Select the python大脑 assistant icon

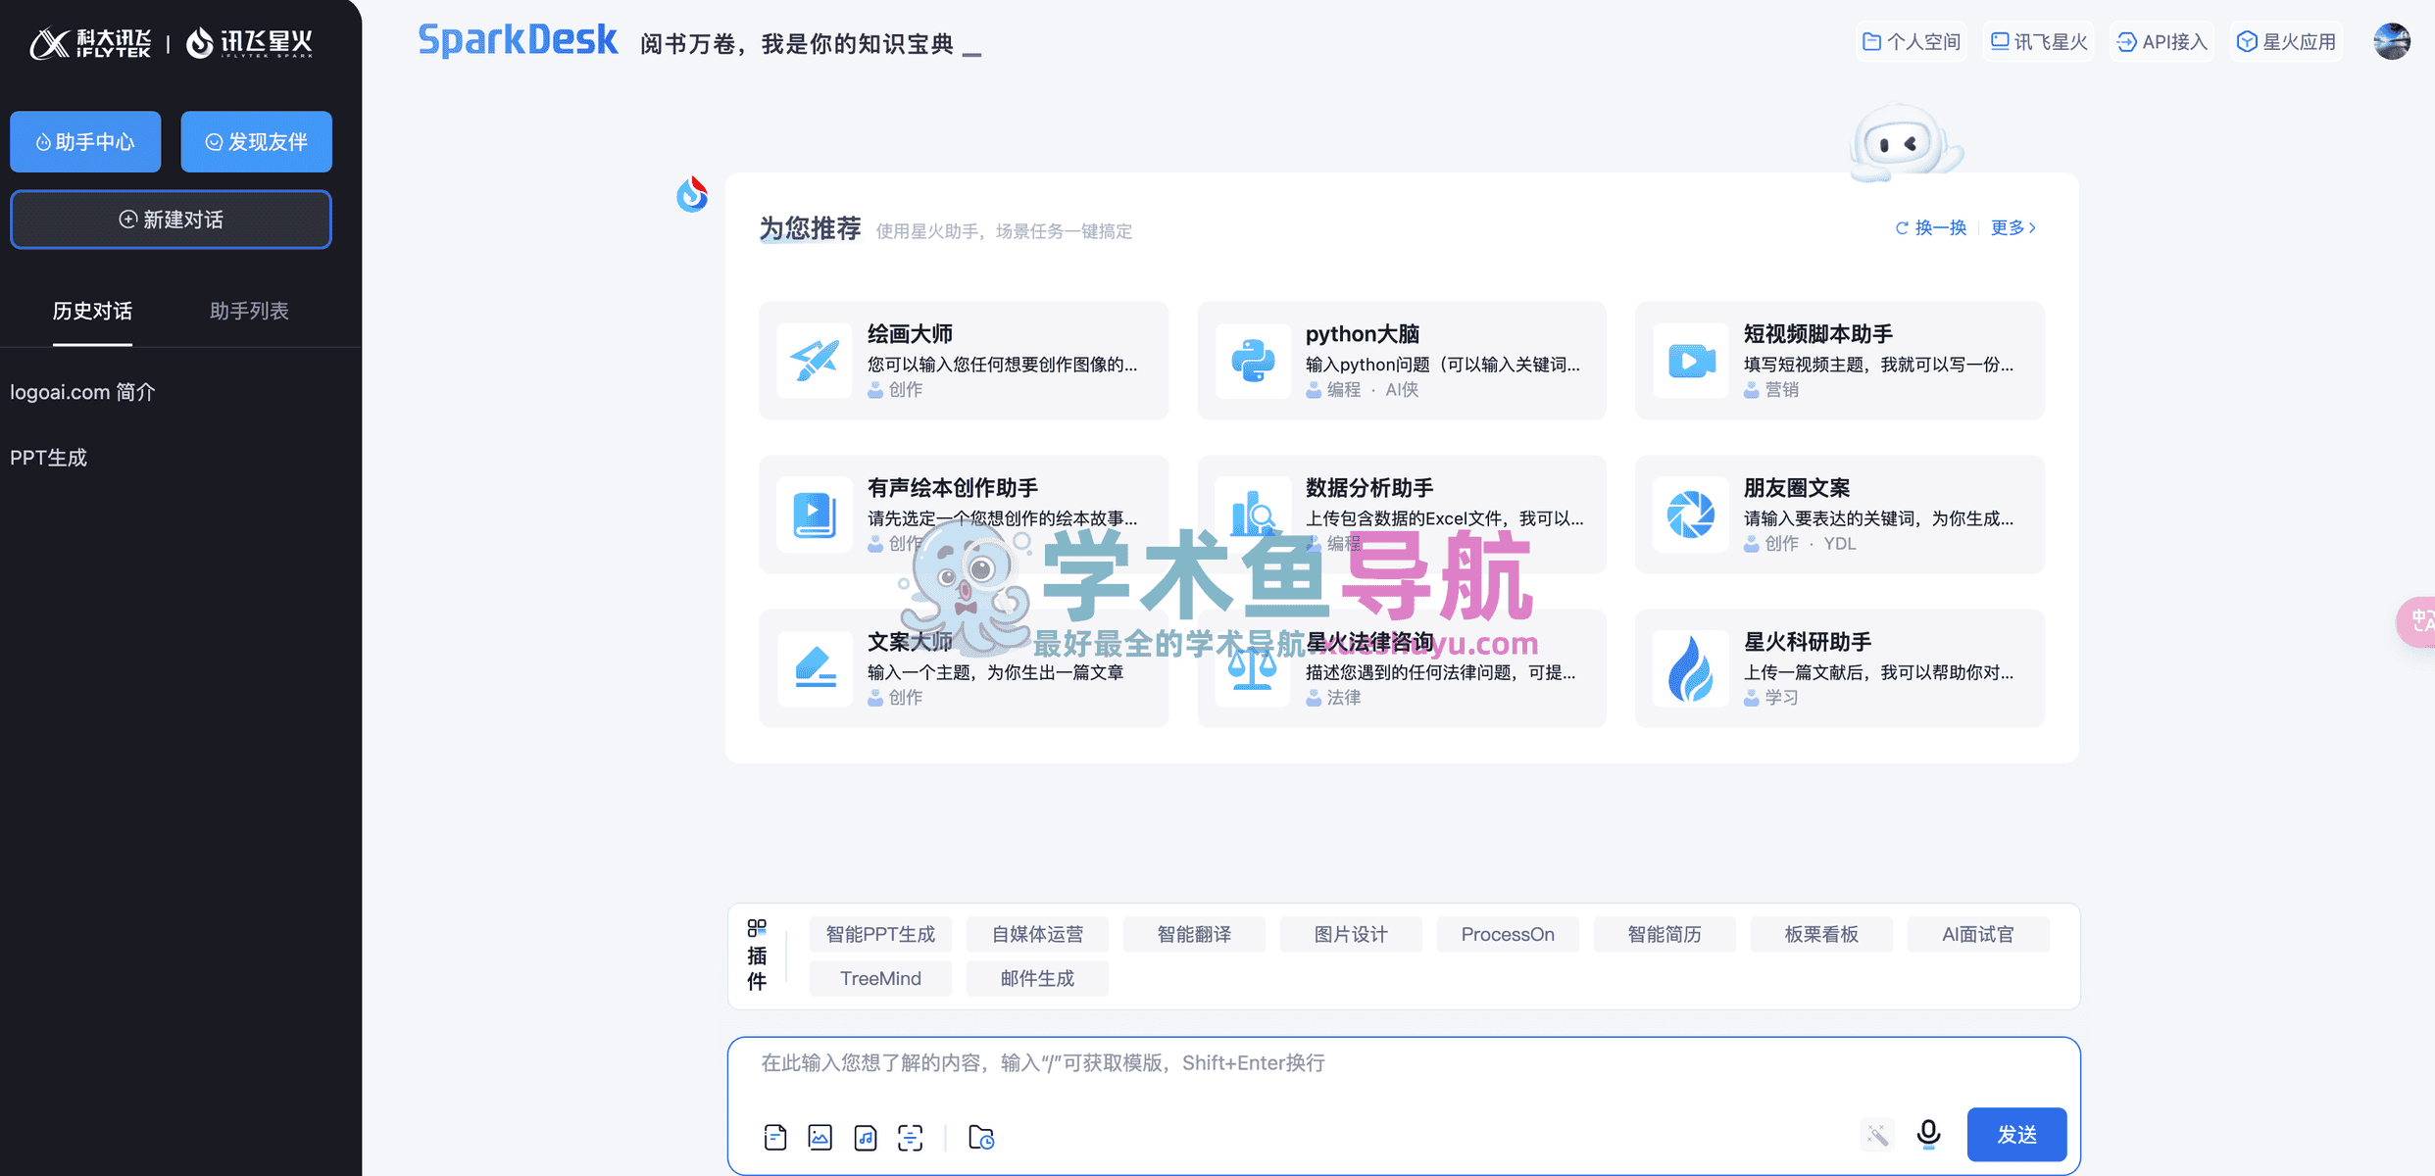pos(1252,360)
